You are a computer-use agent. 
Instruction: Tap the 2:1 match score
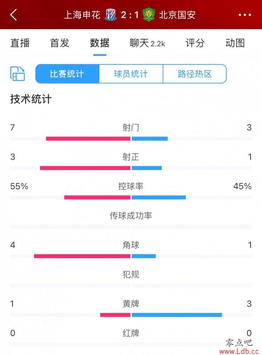[130, 15]
